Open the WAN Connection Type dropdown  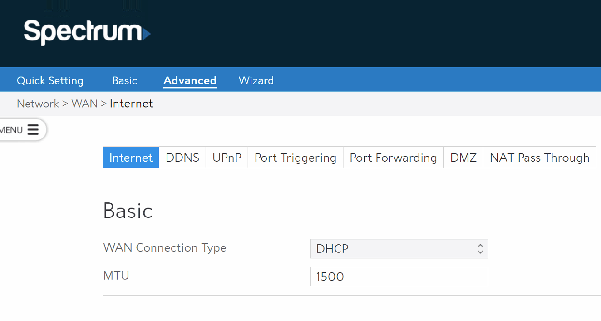tap(390, 249)
